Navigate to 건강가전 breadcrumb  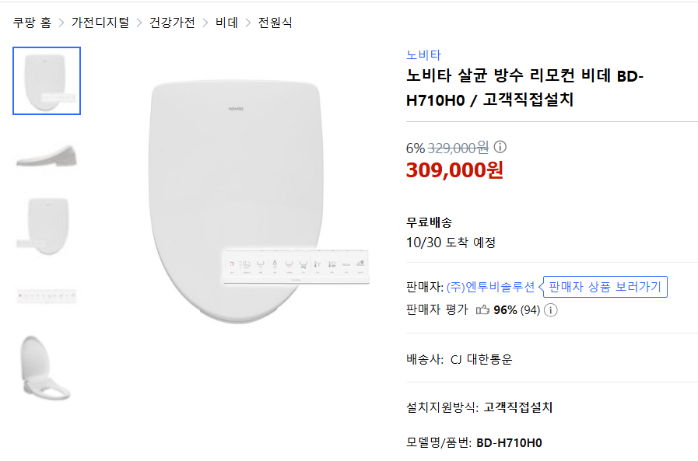coord(171,23)
